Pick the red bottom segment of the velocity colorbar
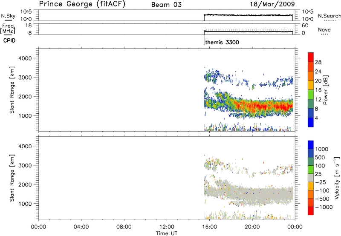This screenshot has width=341, height=236. [x=311, y=211]
